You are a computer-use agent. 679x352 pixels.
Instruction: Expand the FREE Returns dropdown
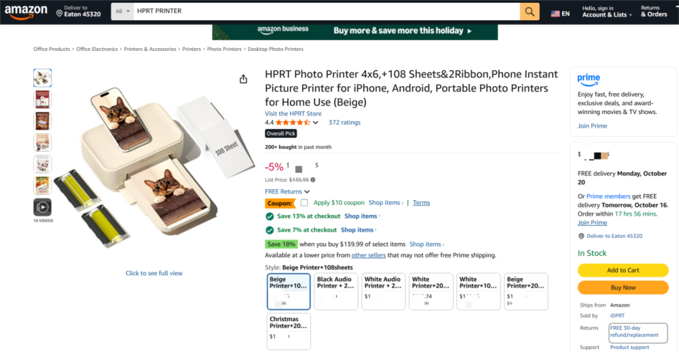pos(287,192)
